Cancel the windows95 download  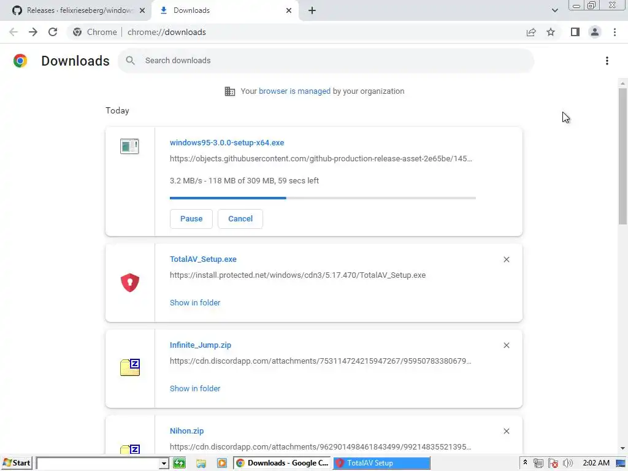240,219
